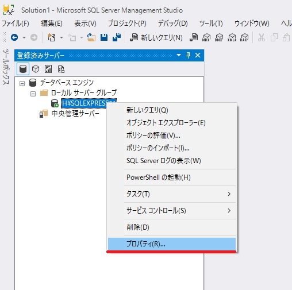
Task: Select the Database Engine server type icon
Action: (x=23, y=69)
